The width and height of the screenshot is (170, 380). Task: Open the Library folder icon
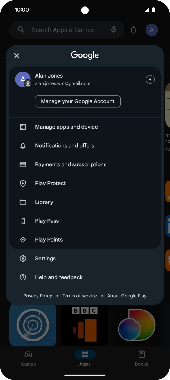click(x=23, y=202)
